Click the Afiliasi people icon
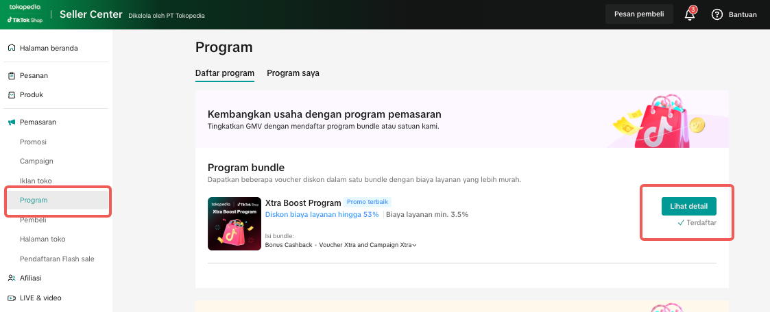 12,278
